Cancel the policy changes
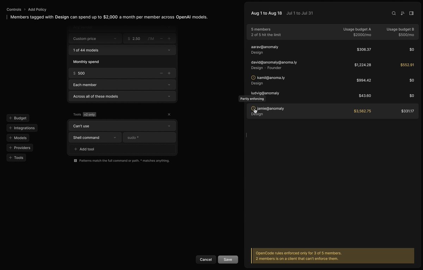Viewport: 423px width, 270px height. pyautogui.click(x=206, y=259)
